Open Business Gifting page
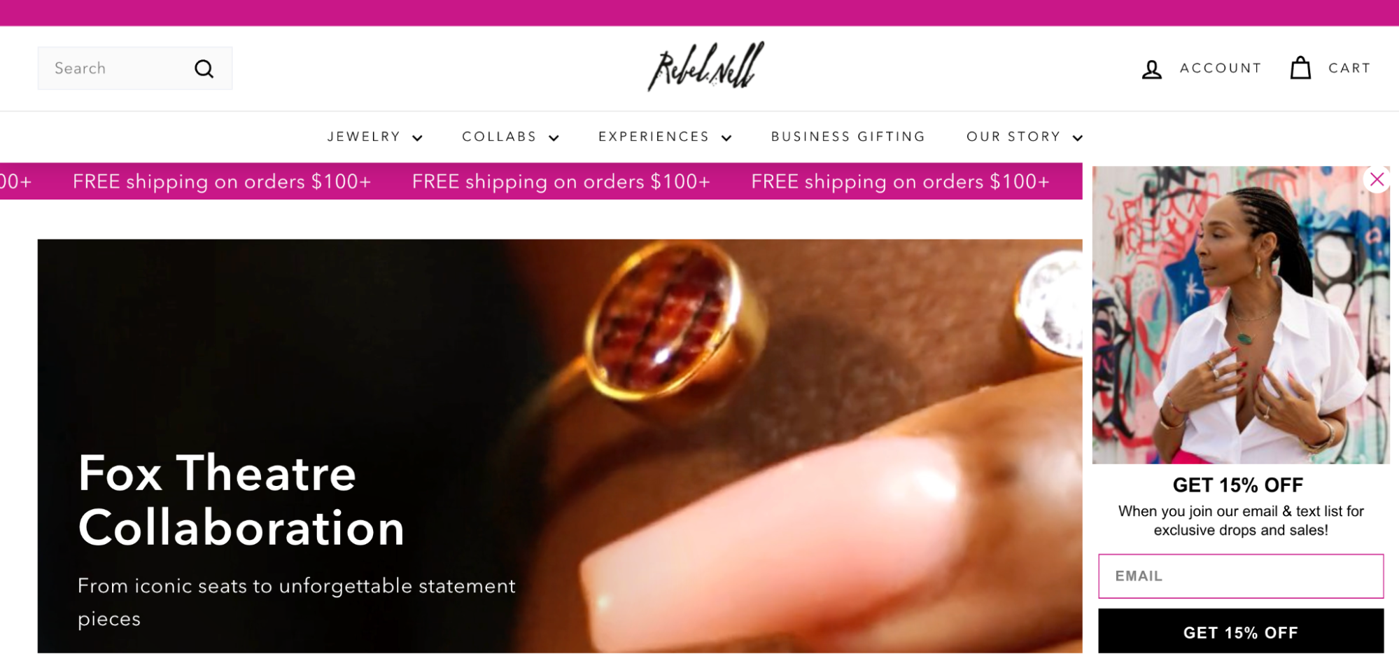 click(848, 137)
